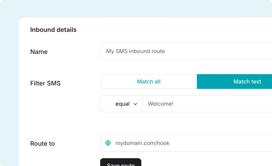Open the equal condition dropdown
This screenshot has width=272, height=166.
(121, 104)
